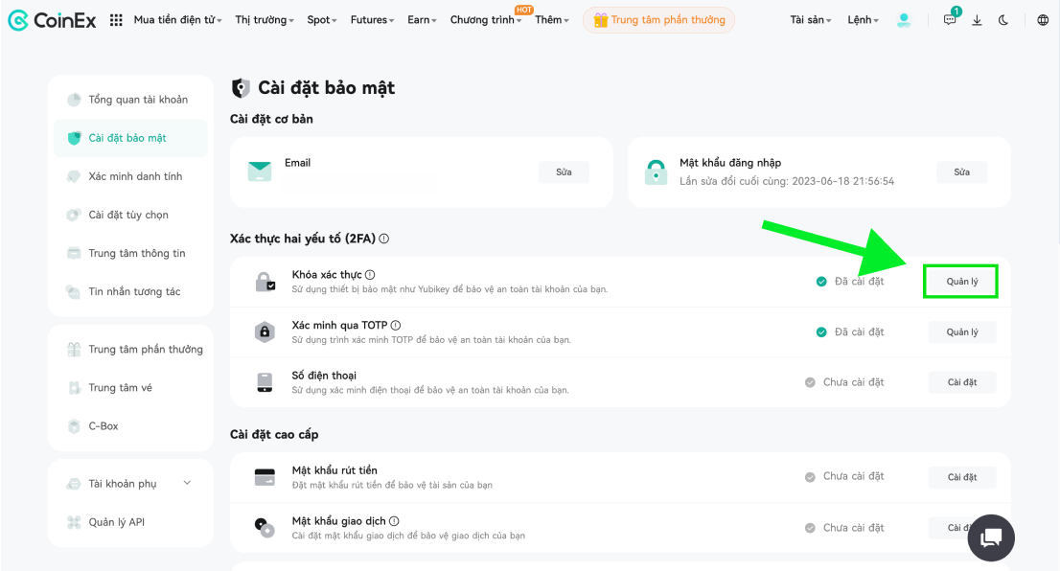Open the language globe icon
Screen dimensions: 1060x571
(x=1043, y=20)
